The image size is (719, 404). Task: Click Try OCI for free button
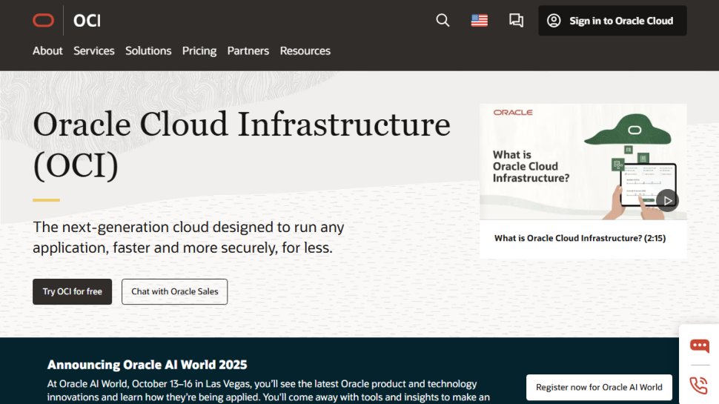point(72,291)
